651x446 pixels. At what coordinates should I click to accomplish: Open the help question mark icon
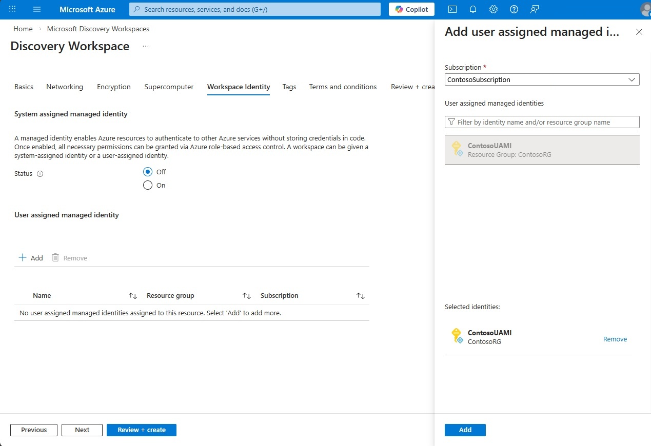[514, 9]
